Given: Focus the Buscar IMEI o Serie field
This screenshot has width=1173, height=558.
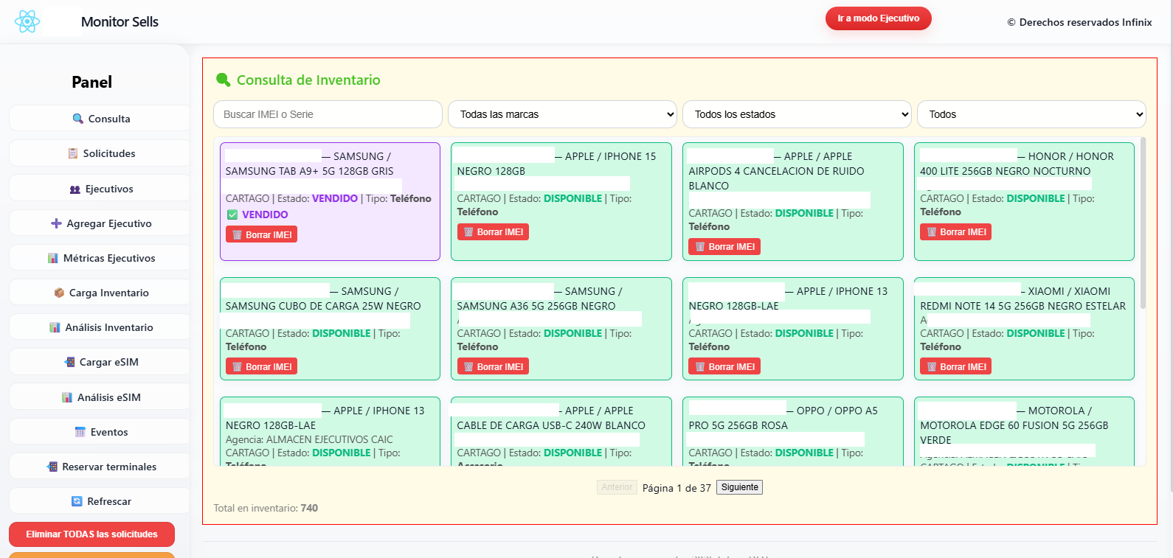Looking at the screenshot, I should pyautogui.click(x=328, y=114).
